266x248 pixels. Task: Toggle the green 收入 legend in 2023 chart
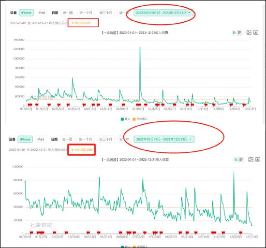click(125, 119)
